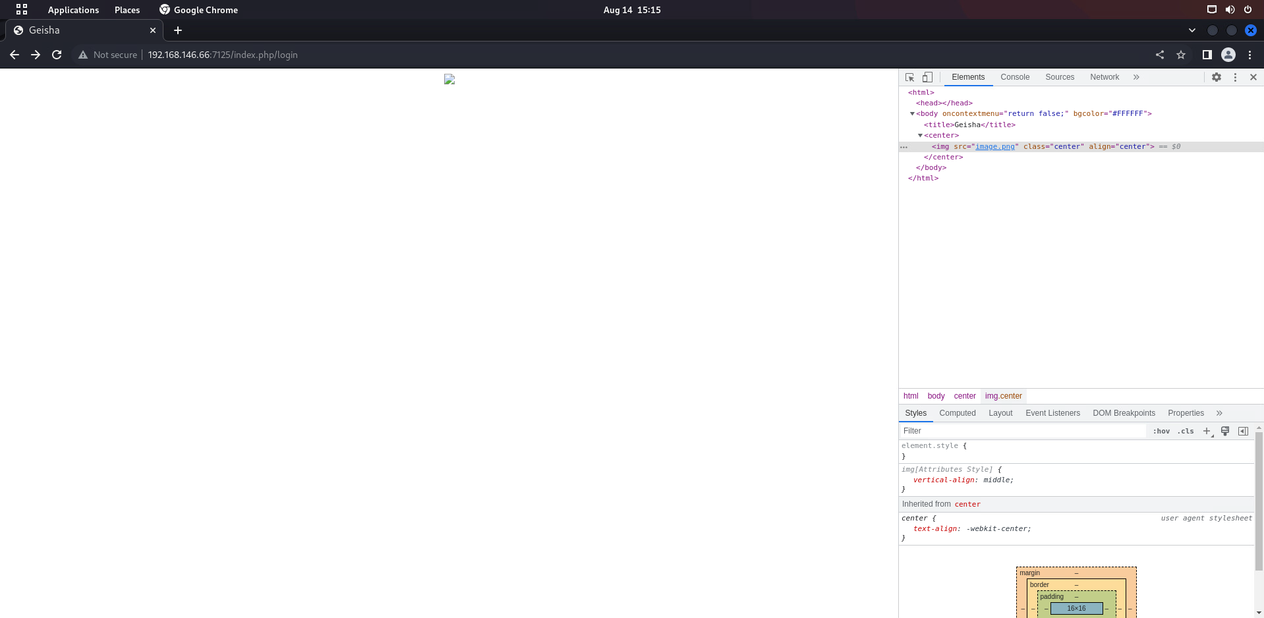
Task: Open the Chrome profile avatar
Action: point(1228,55)
